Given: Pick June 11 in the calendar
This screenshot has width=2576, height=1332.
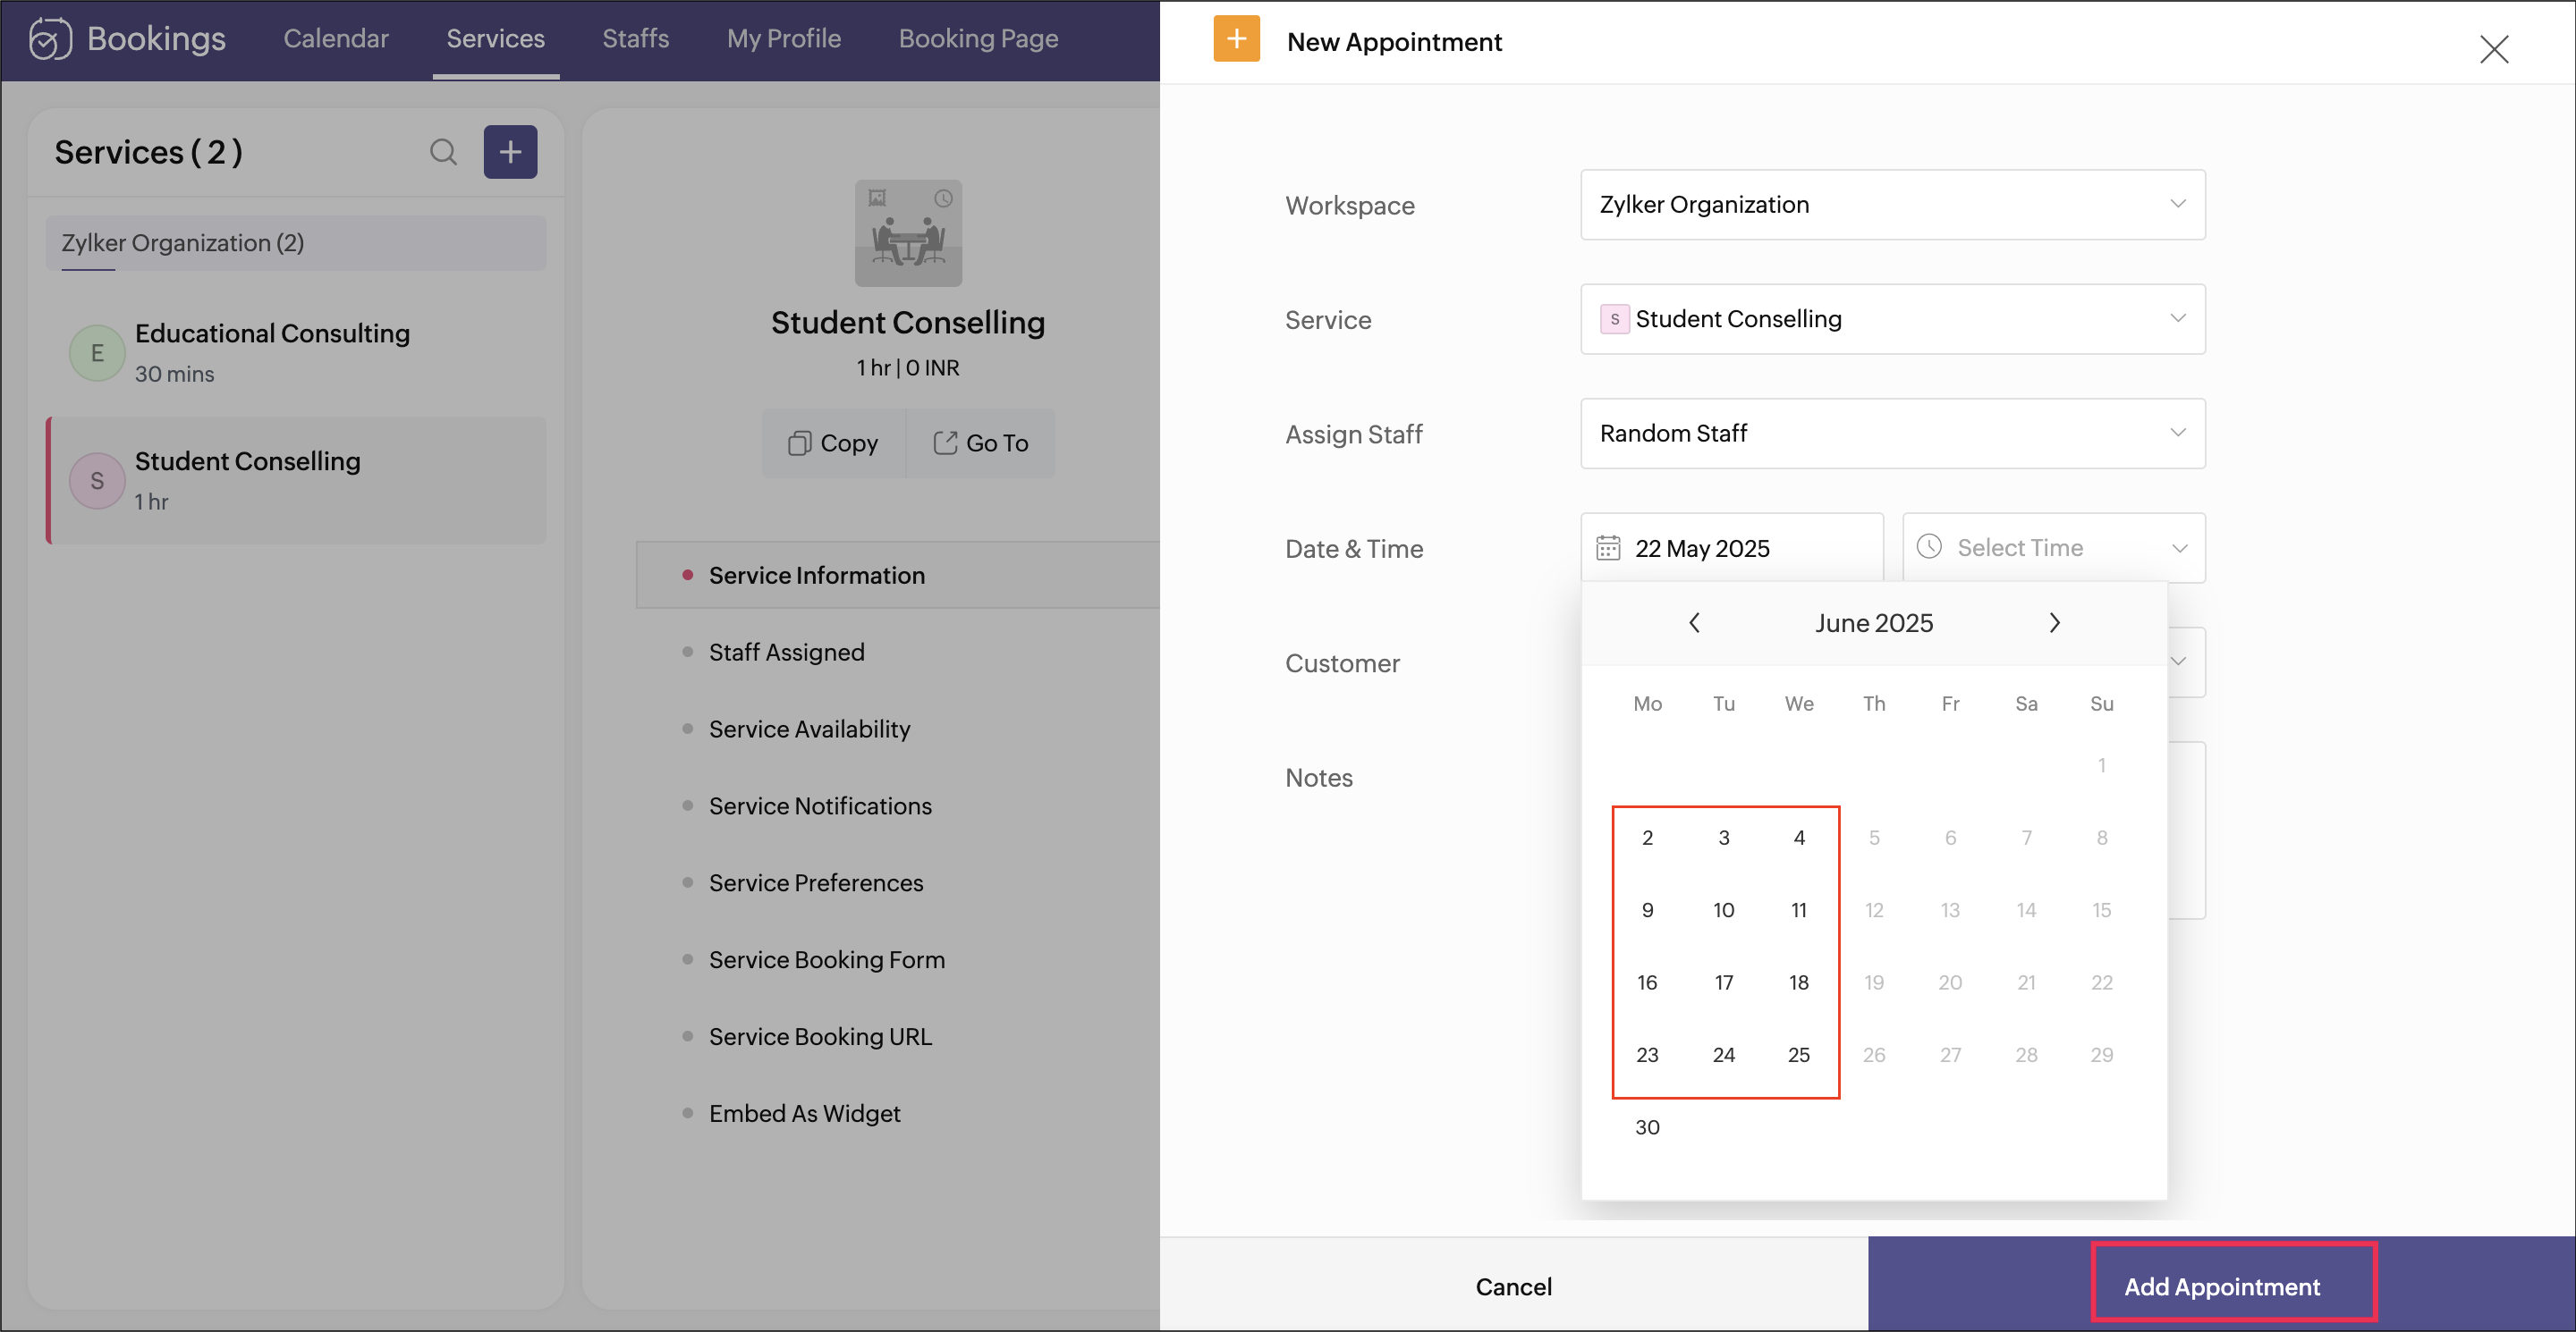Looking at the screenshot, I should tap(1799, 910).
